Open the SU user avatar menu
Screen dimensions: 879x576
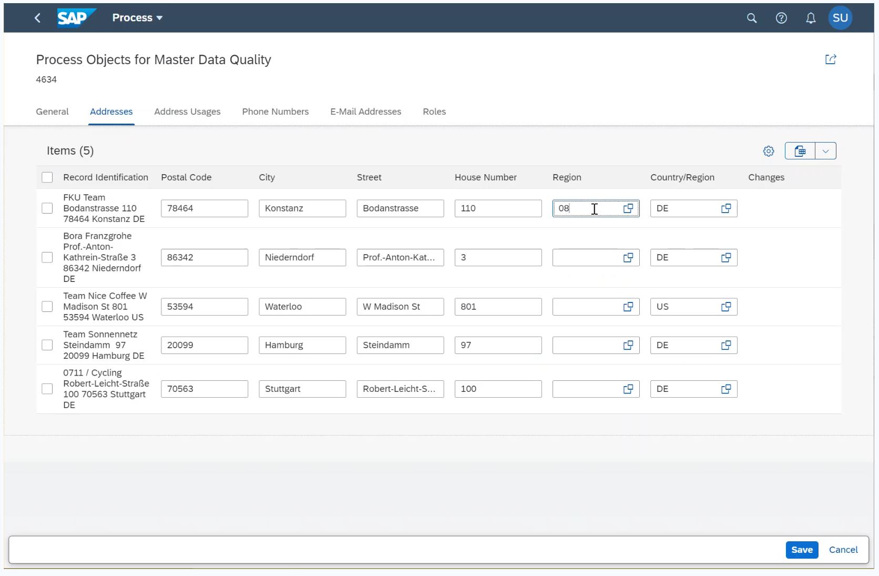point(840,18)
